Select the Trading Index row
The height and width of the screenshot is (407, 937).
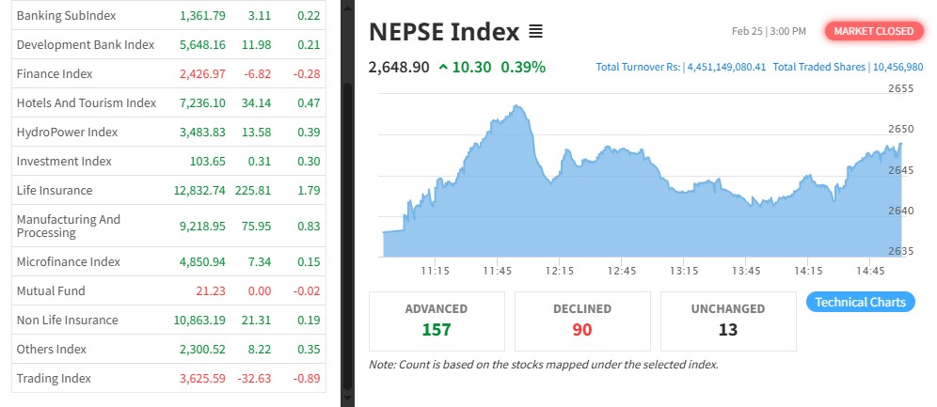tap(54, 379)
